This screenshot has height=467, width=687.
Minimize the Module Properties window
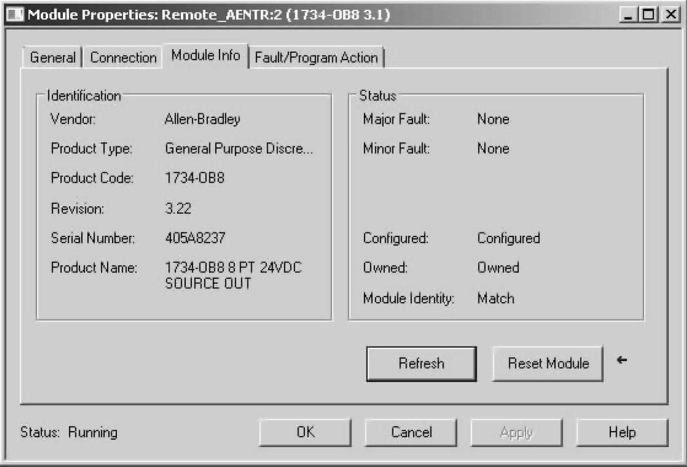click(628, 14)
